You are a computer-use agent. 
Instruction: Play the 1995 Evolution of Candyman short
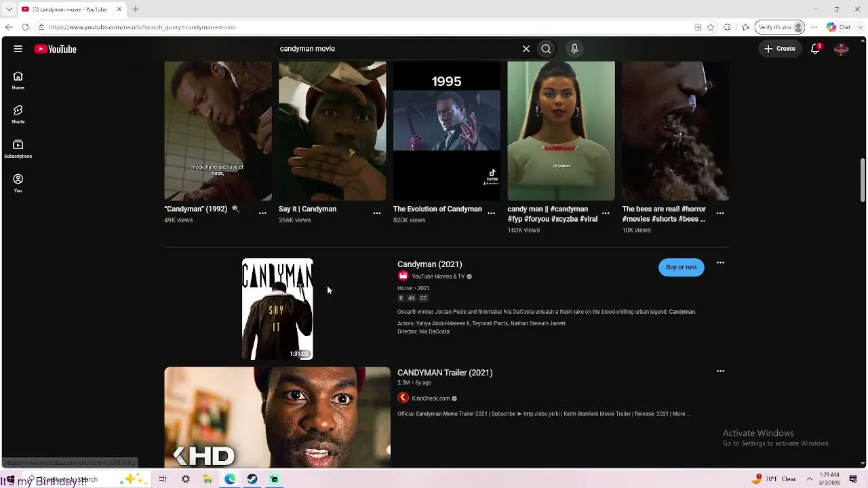click(447, 131)
